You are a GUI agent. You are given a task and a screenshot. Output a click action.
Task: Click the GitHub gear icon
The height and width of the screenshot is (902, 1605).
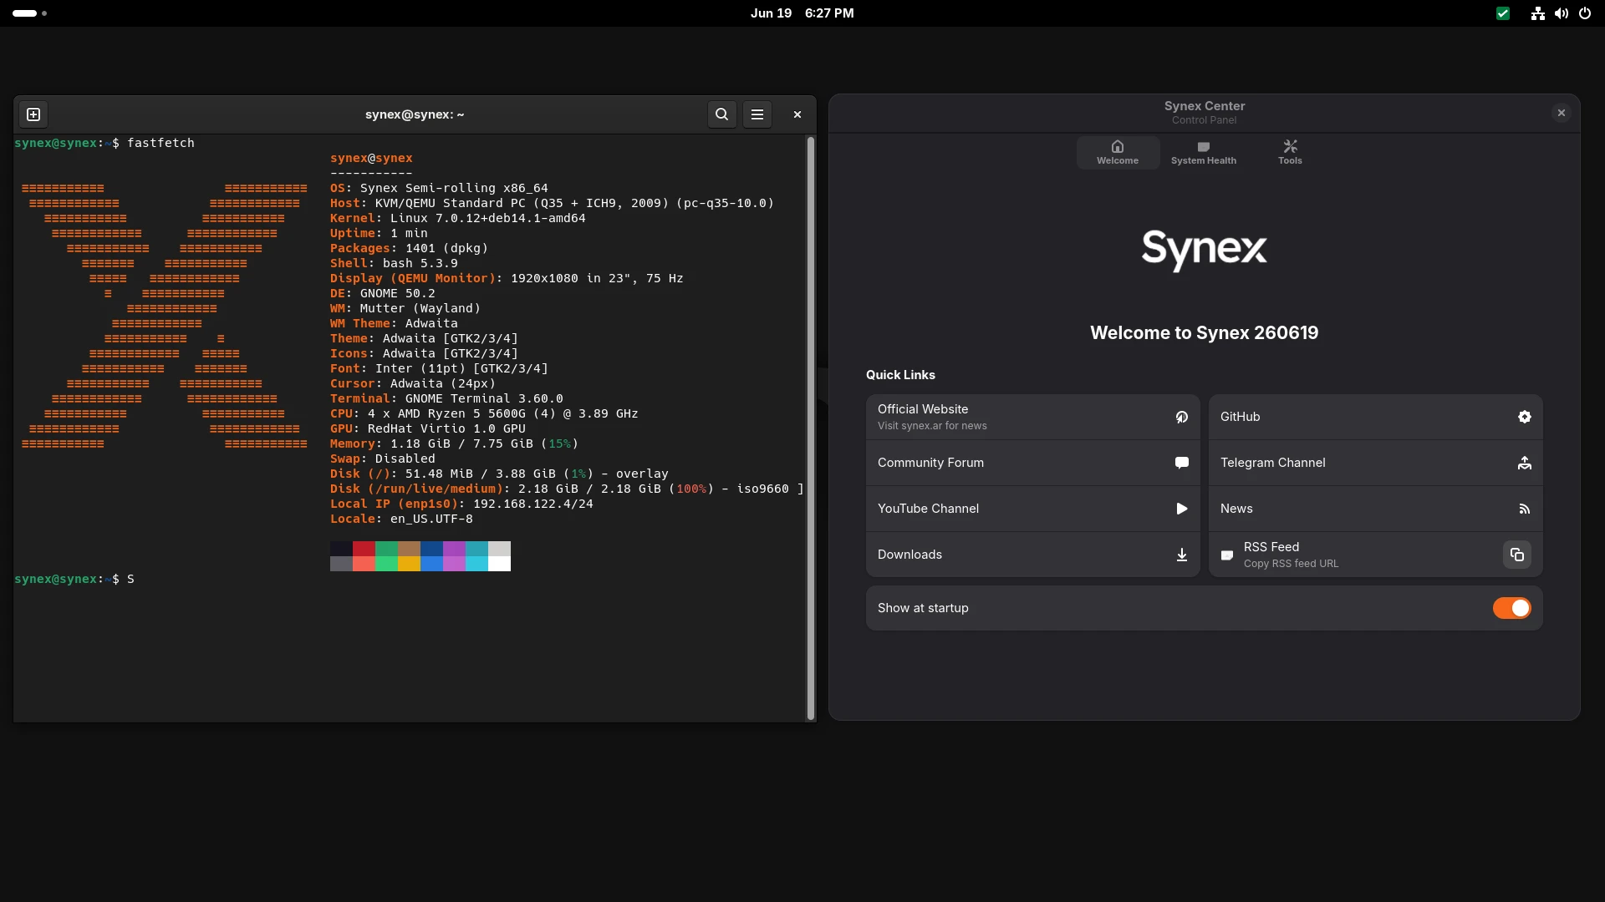point(1525,417)
